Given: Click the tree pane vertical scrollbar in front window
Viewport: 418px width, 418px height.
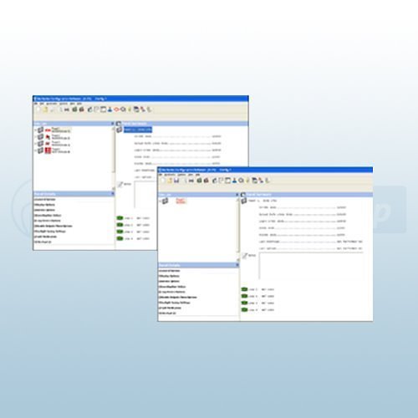Looking at the screenshot, I should 238,229.
